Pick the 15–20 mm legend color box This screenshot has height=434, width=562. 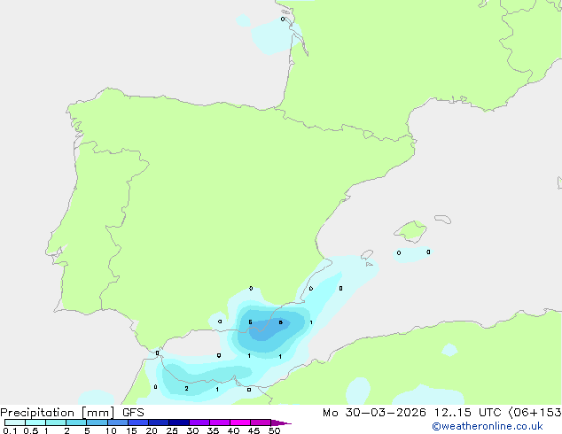click(138, 422)
